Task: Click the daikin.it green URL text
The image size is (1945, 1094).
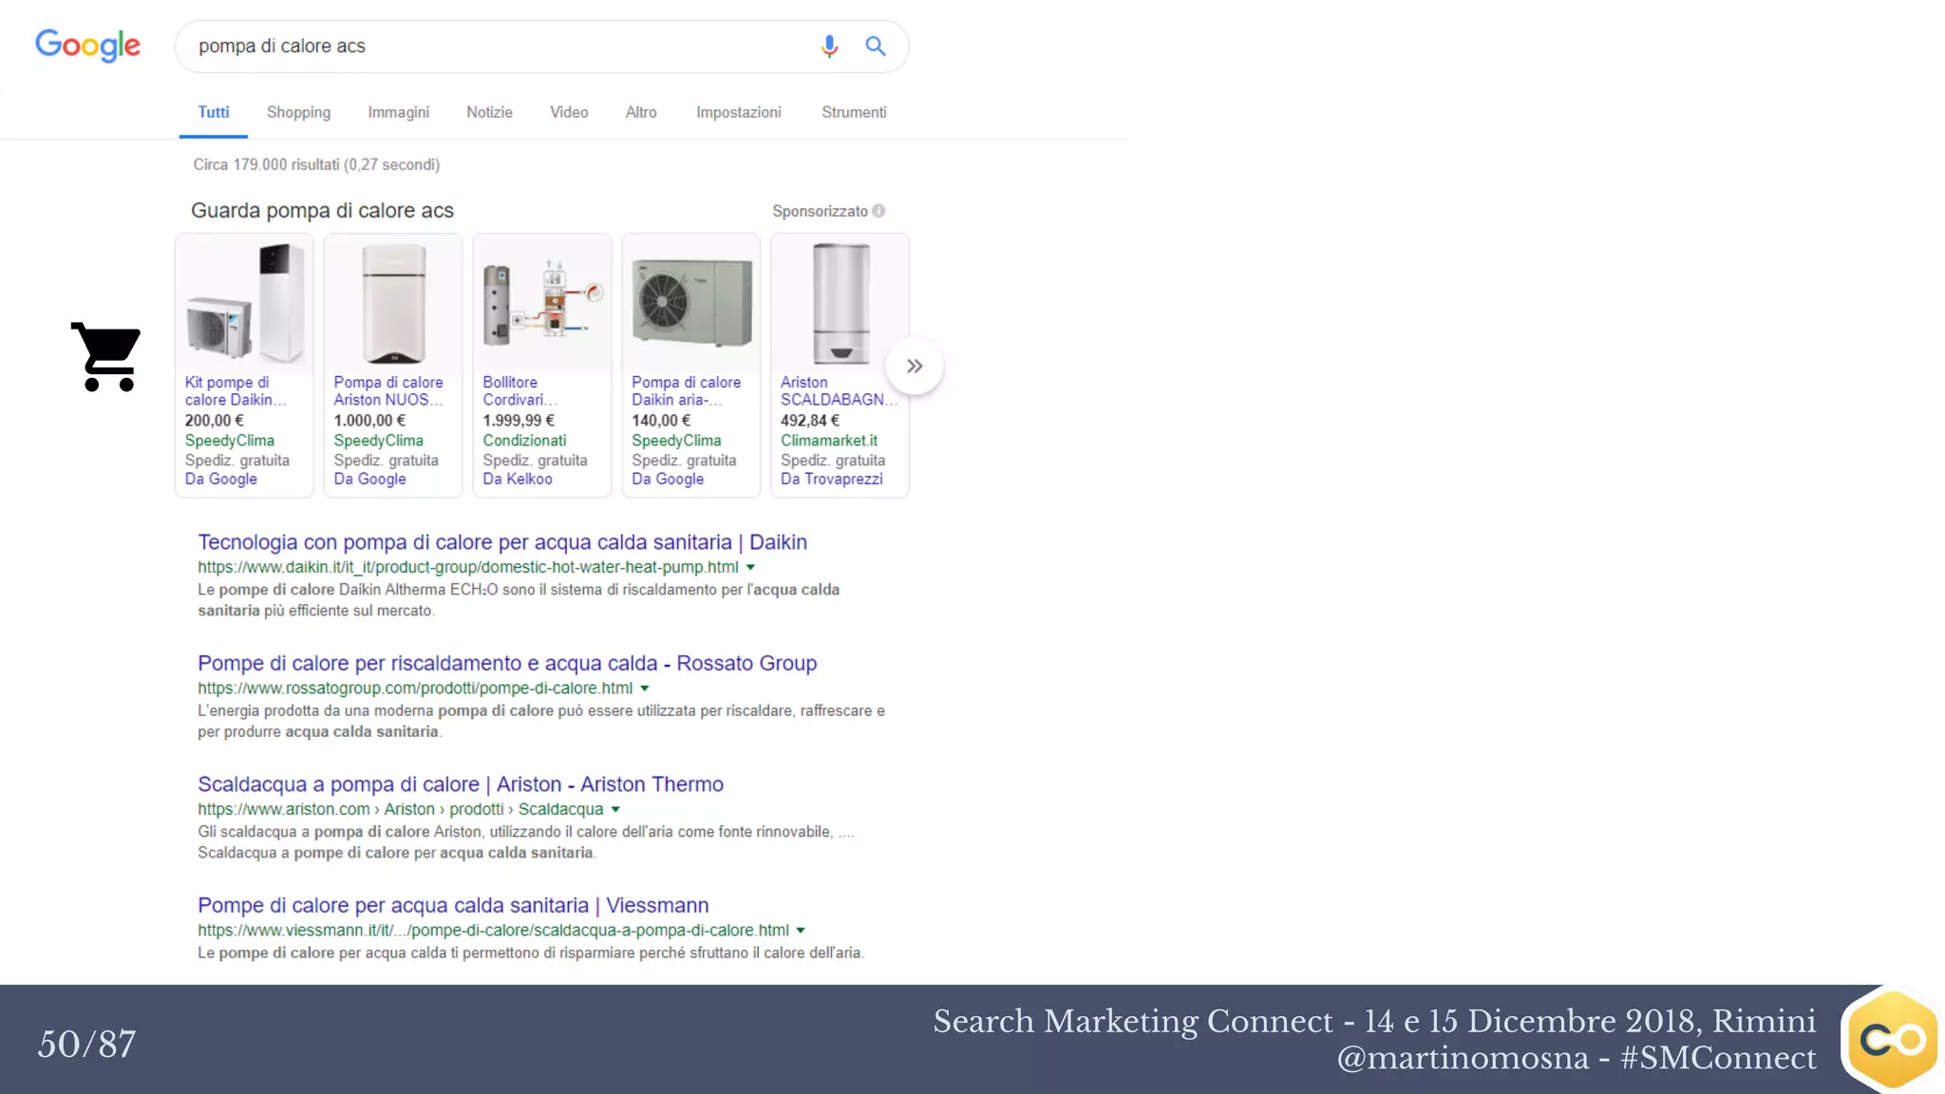Action: 468,567
